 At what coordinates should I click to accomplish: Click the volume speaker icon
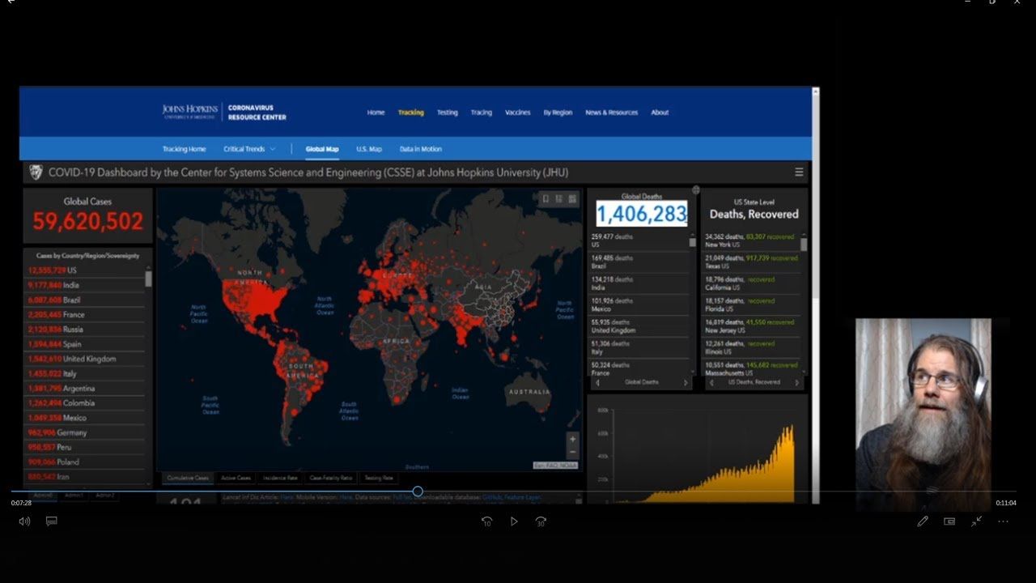(24, 521)
